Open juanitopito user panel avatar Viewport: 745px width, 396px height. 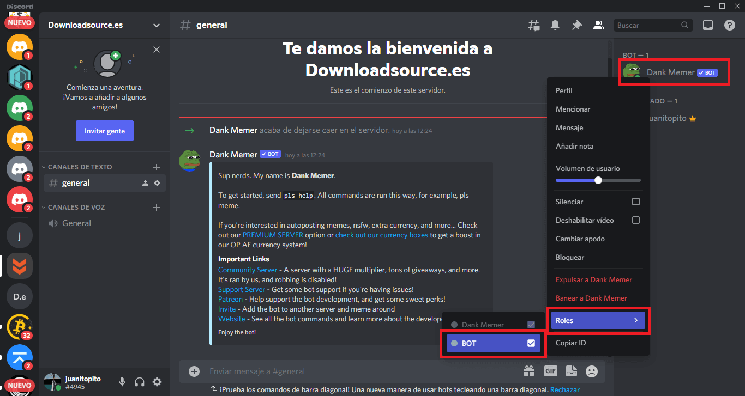pos(52,382)
